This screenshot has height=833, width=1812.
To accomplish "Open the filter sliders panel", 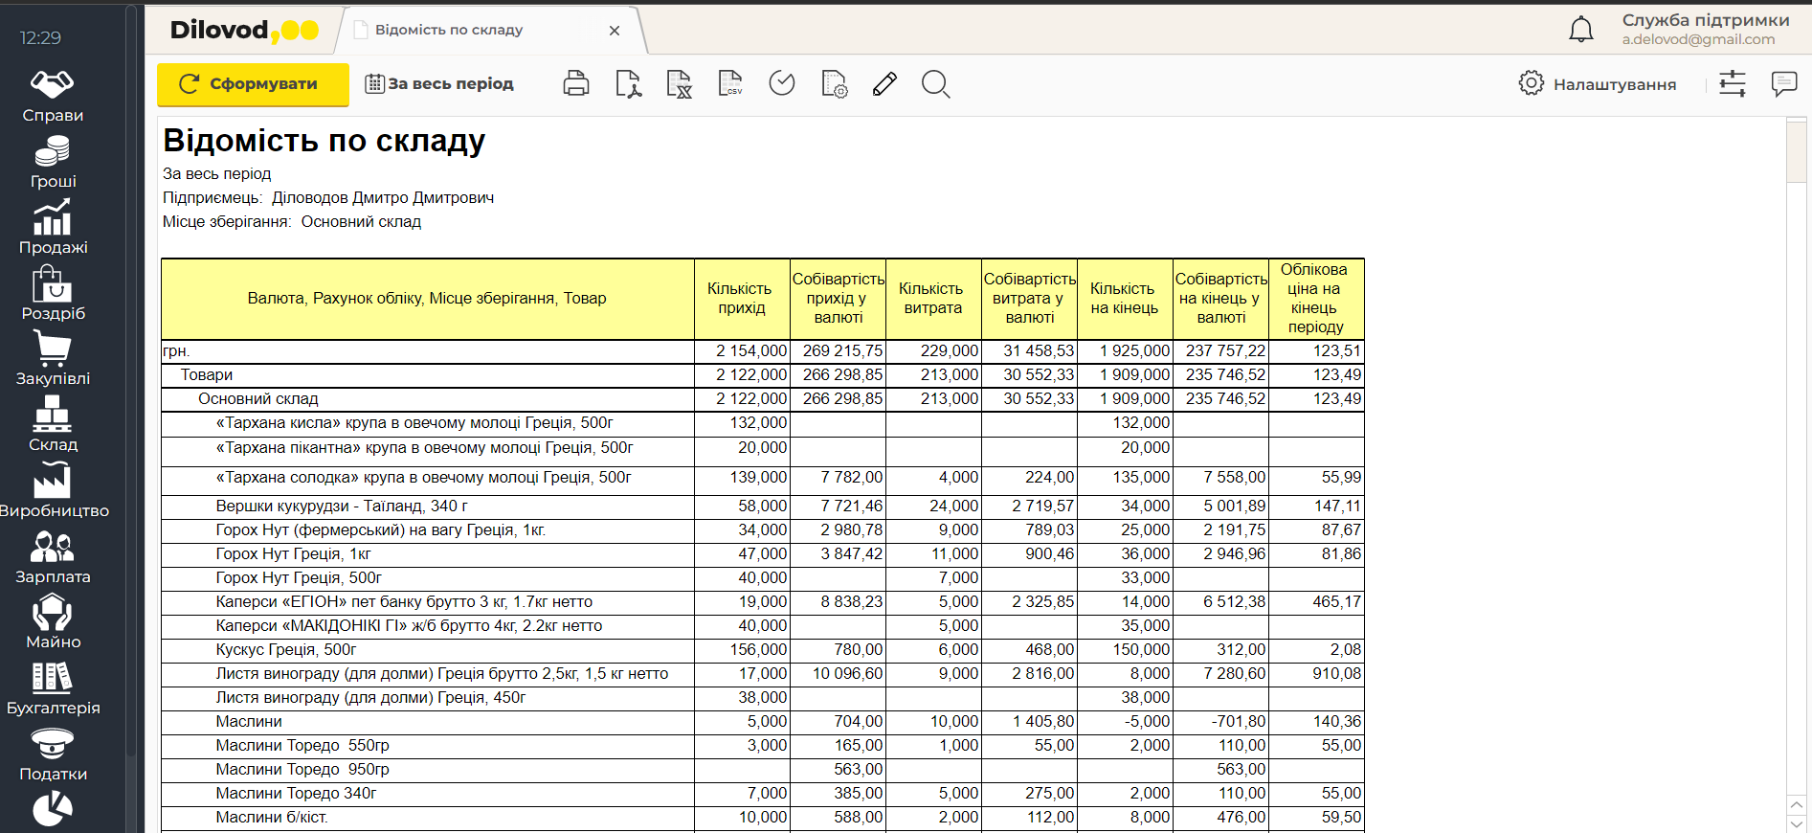I will pos(1732,84).
